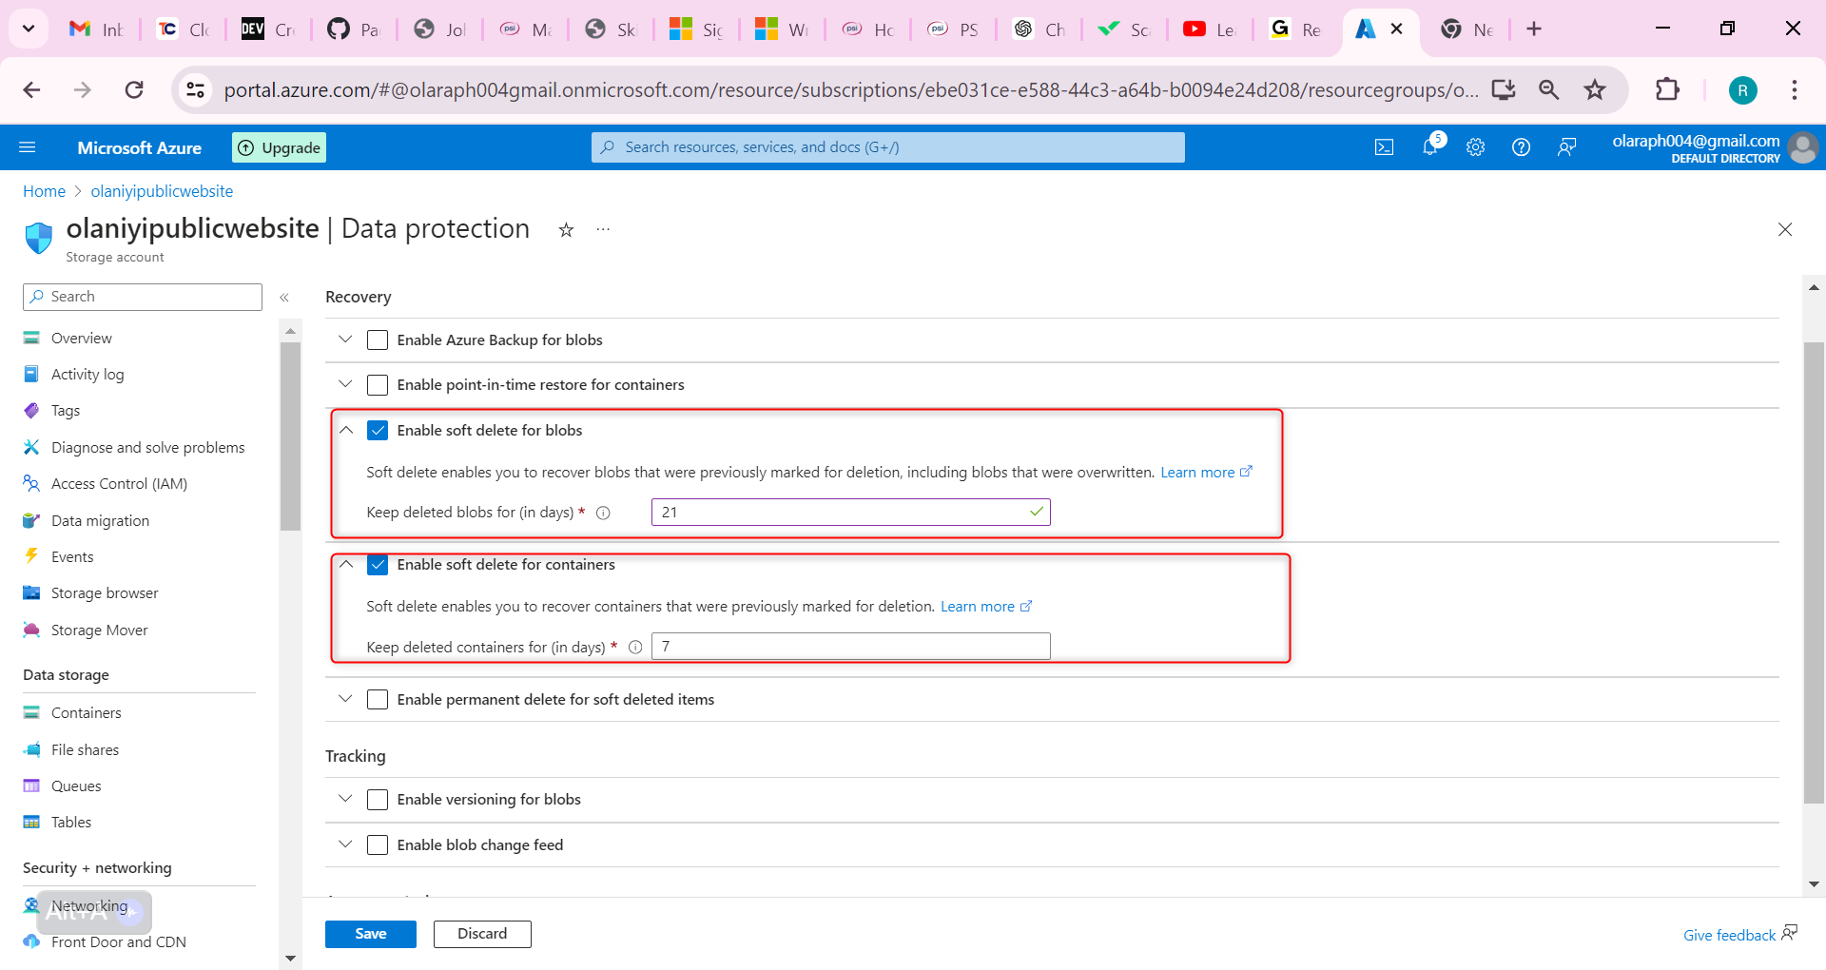Open Chrome profile avatar R
1826x970 pixels.
[x=1742, y=90]
